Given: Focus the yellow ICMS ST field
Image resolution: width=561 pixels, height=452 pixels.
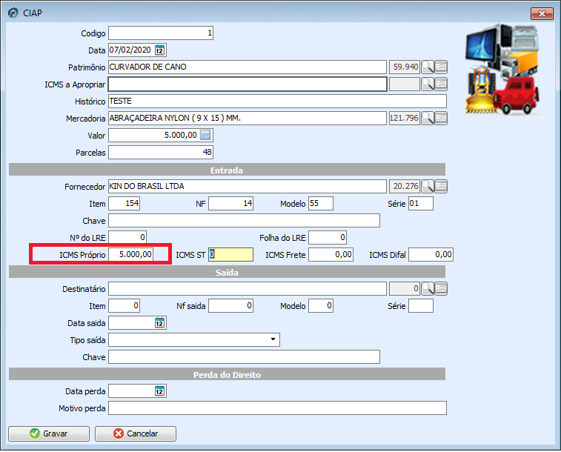Looking at the screenshot, I should (x=231, y=255).
